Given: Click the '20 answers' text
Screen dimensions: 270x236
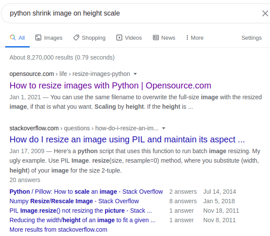Looking at the screenshot, I should (25, 180).
